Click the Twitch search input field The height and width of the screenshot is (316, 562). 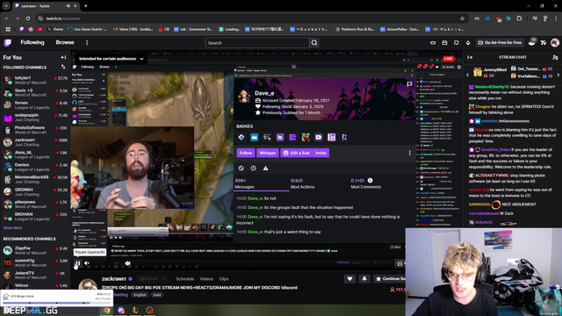coord(257,43)
